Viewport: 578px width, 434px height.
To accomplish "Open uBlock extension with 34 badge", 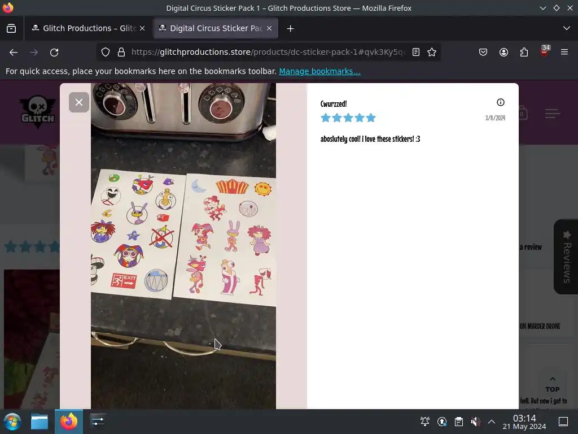I will pyautogui.click(x=545, y=51).
